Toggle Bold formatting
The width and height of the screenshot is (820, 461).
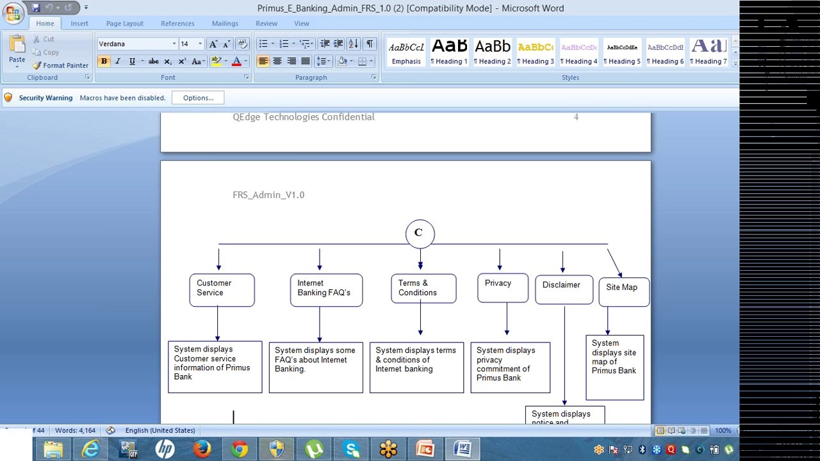(x=104, y=61)
